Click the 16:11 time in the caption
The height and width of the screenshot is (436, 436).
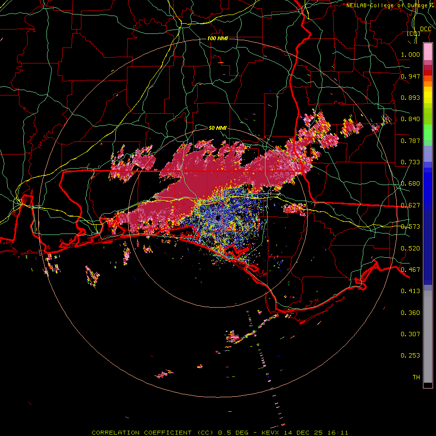[x=338, y=433]
